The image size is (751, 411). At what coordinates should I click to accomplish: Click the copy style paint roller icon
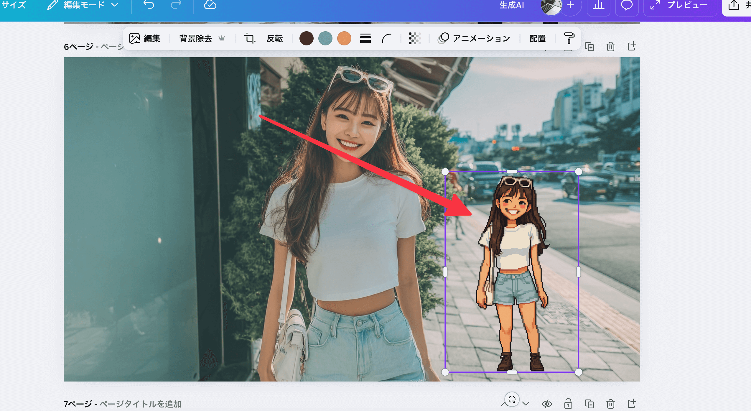click(569, 38)
